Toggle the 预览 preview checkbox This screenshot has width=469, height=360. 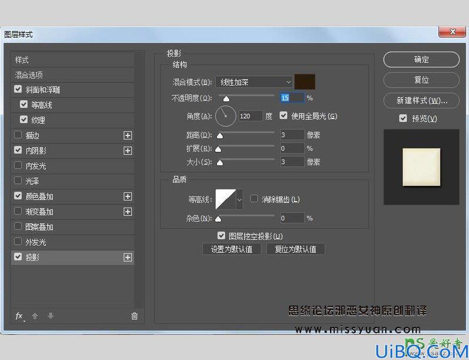click(403, 118)
